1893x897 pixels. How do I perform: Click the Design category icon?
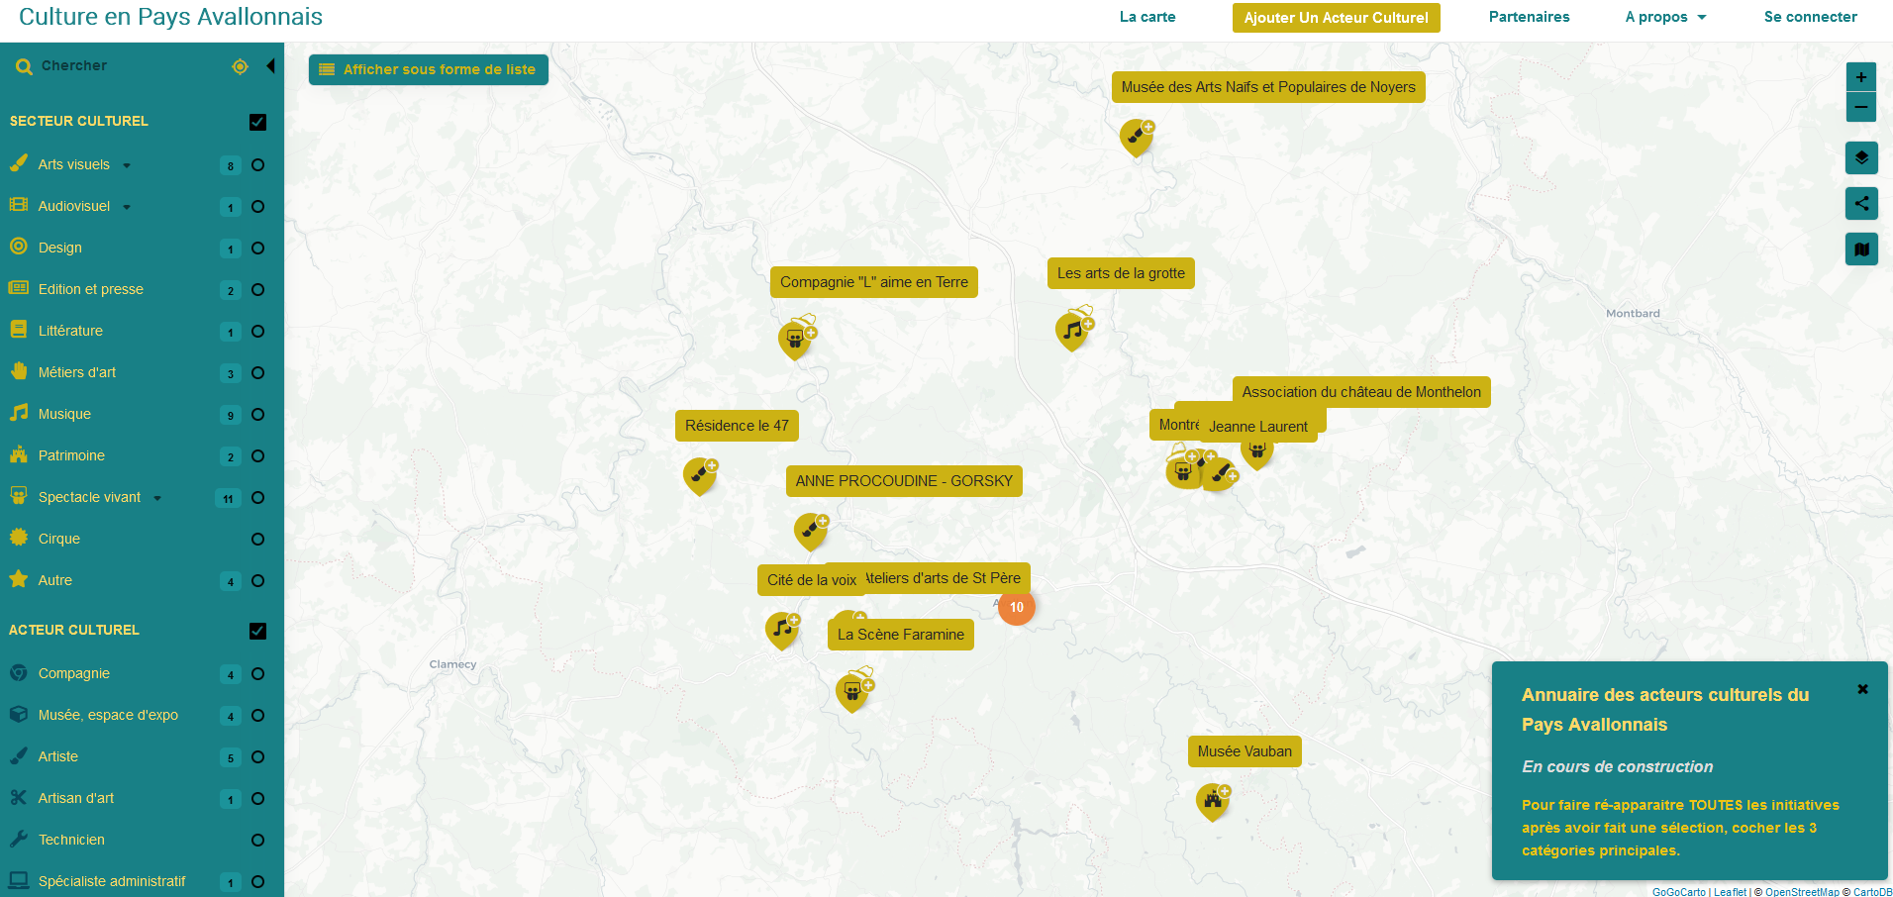click(x=19, y=247)
